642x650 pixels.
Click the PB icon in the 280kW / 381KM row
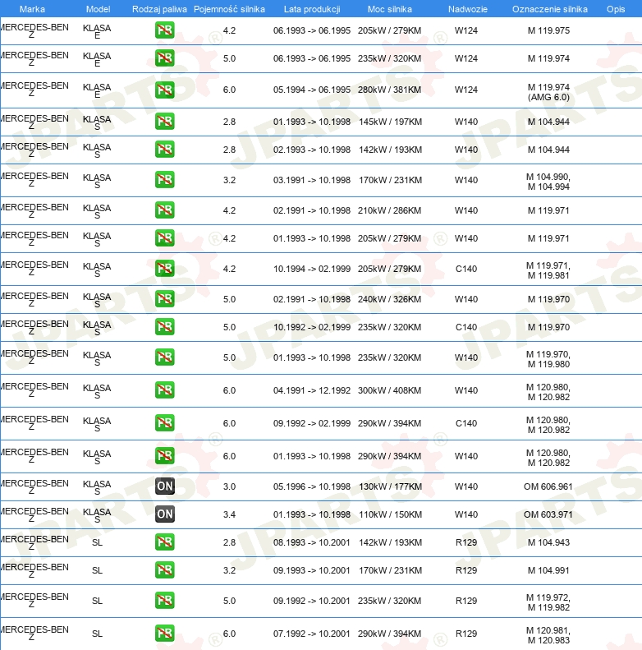(x=164, y=90)
